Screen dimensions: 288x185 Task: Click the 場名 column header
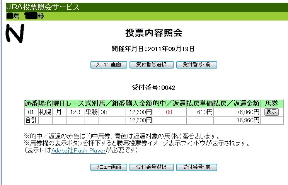(x=45, y=104)
